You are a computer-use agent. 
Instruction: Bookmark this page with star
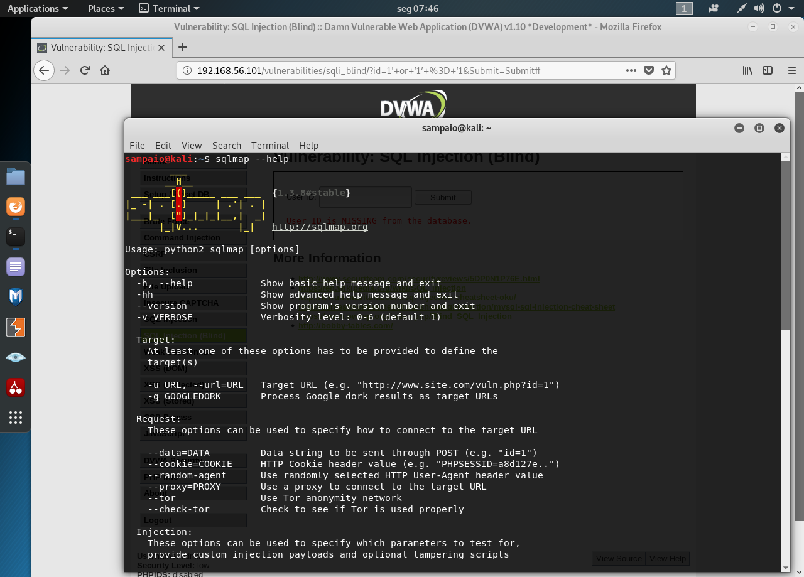[666, 70]
